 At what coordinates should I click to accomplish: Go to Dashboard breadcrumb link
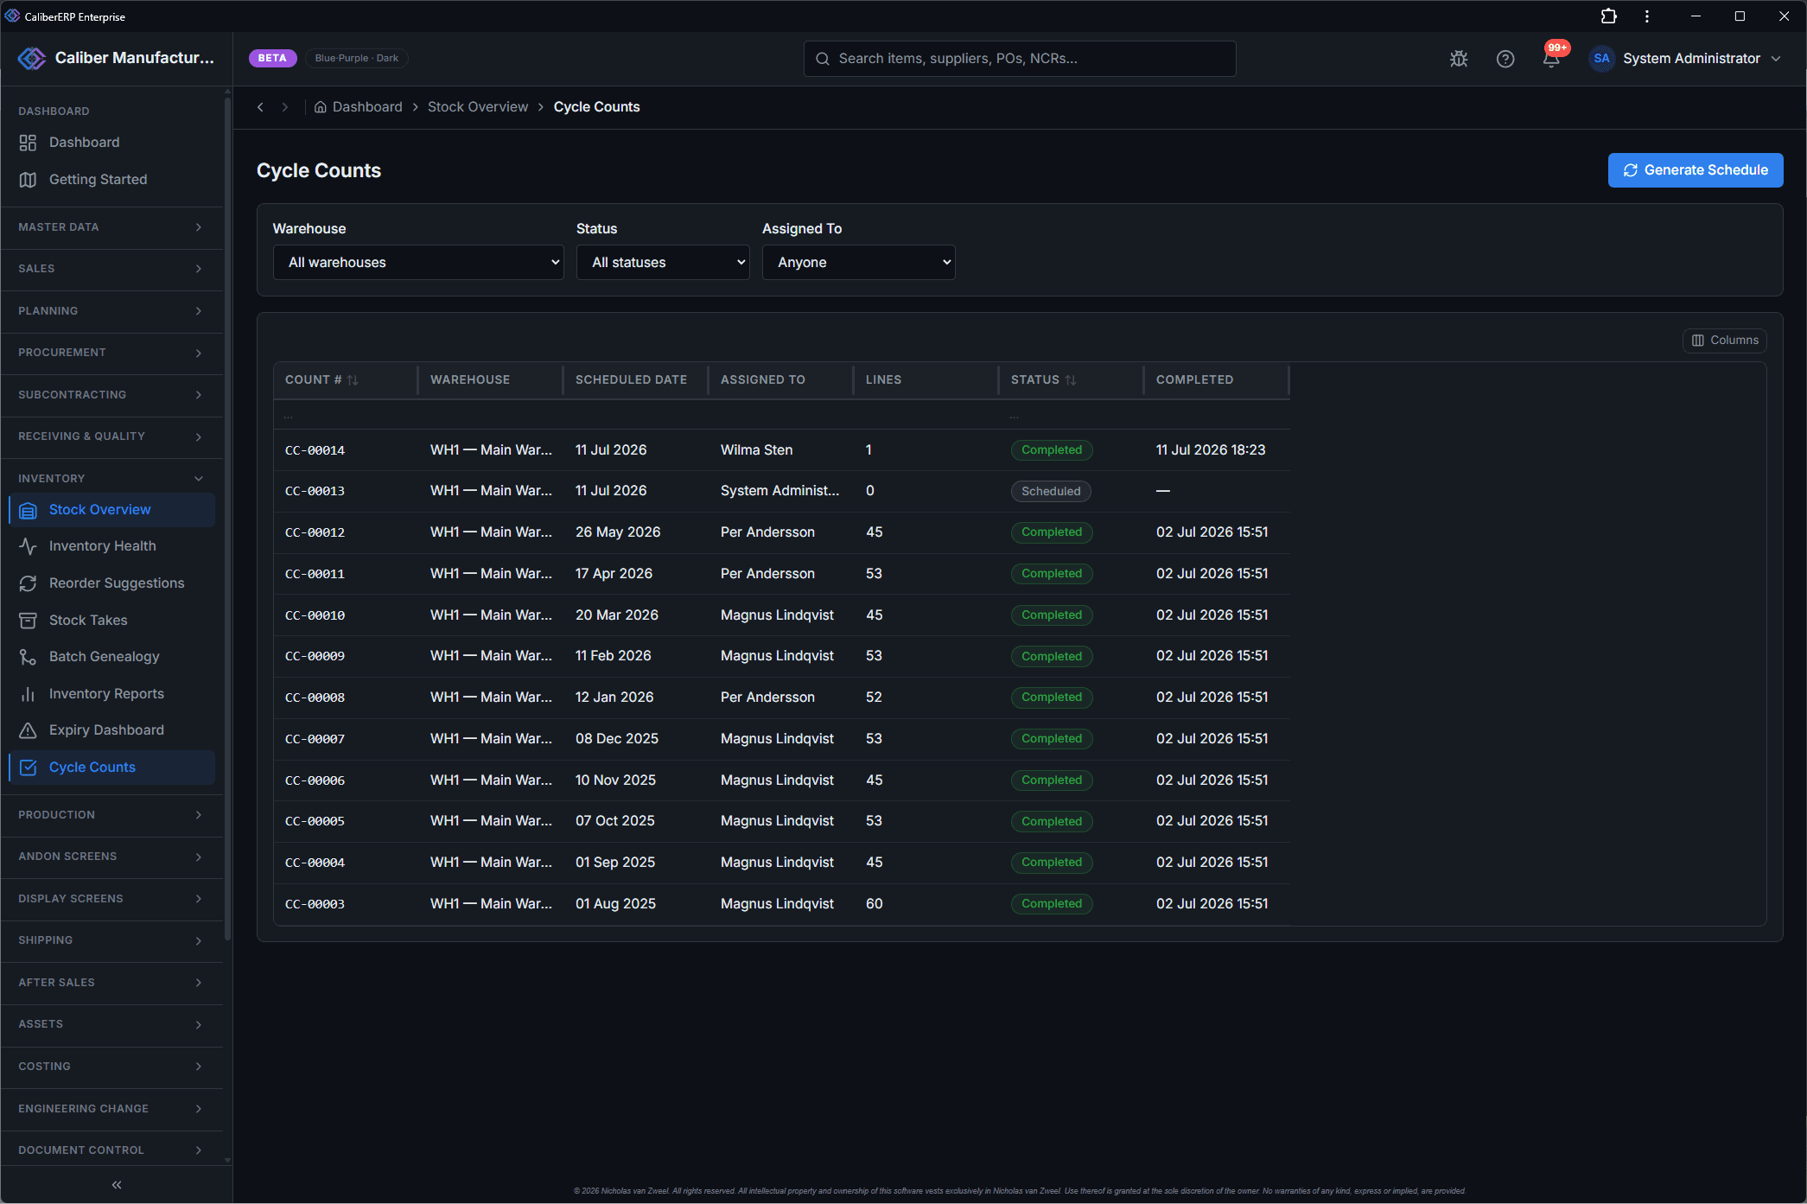(367, 107)
